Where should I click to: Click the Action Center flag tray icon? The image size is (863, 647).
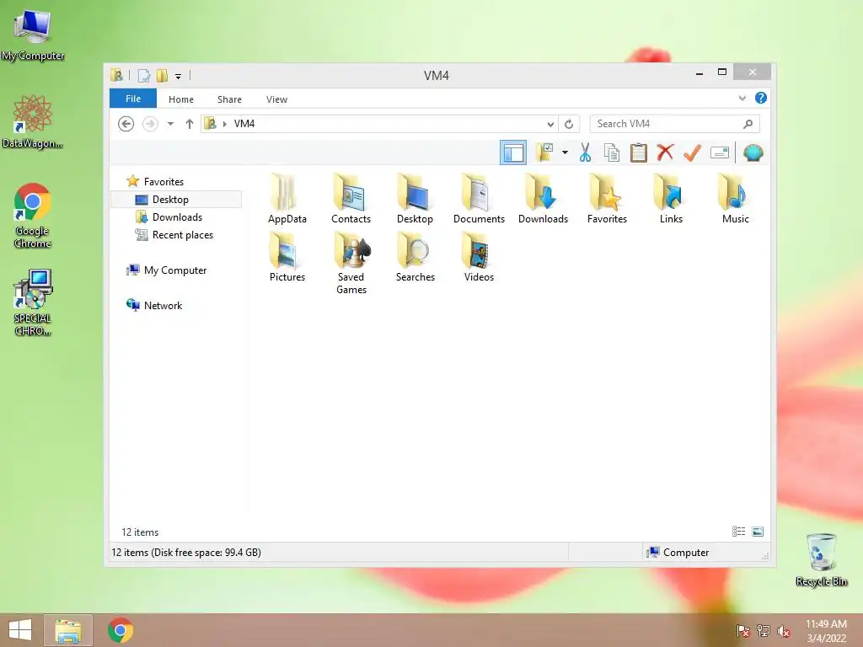742,631
